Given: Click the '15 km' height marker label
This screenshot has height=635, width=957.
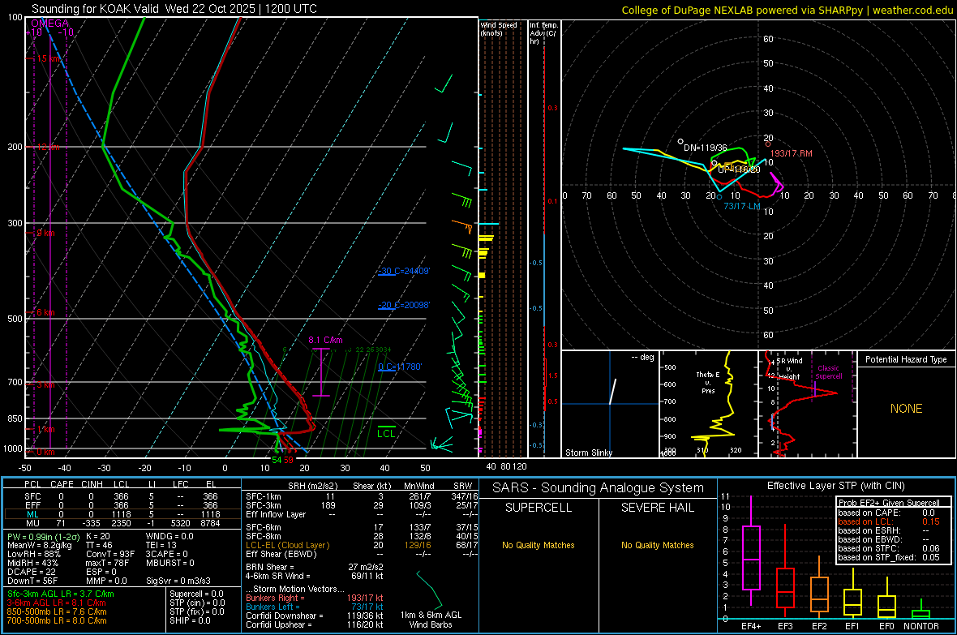Looking at the screenshot, I should [x=49, y=58].
